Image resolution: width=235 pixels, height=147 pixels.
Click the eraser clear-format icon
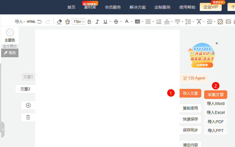[x=59, y=22]
